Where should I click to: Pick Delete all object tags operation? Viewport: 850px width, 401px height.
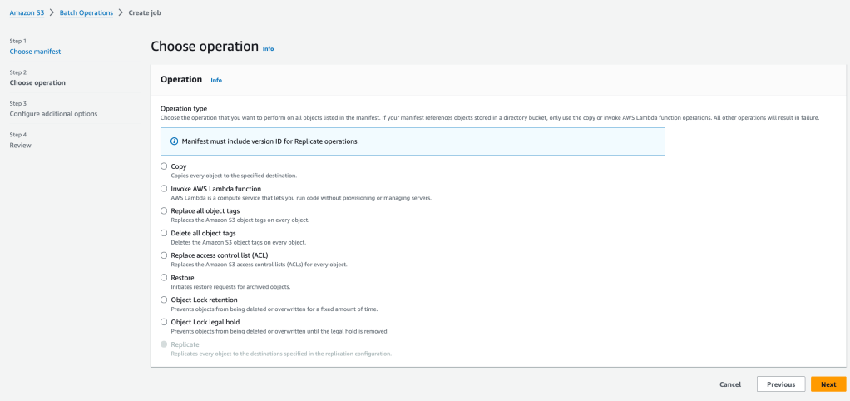click(164, 233)
